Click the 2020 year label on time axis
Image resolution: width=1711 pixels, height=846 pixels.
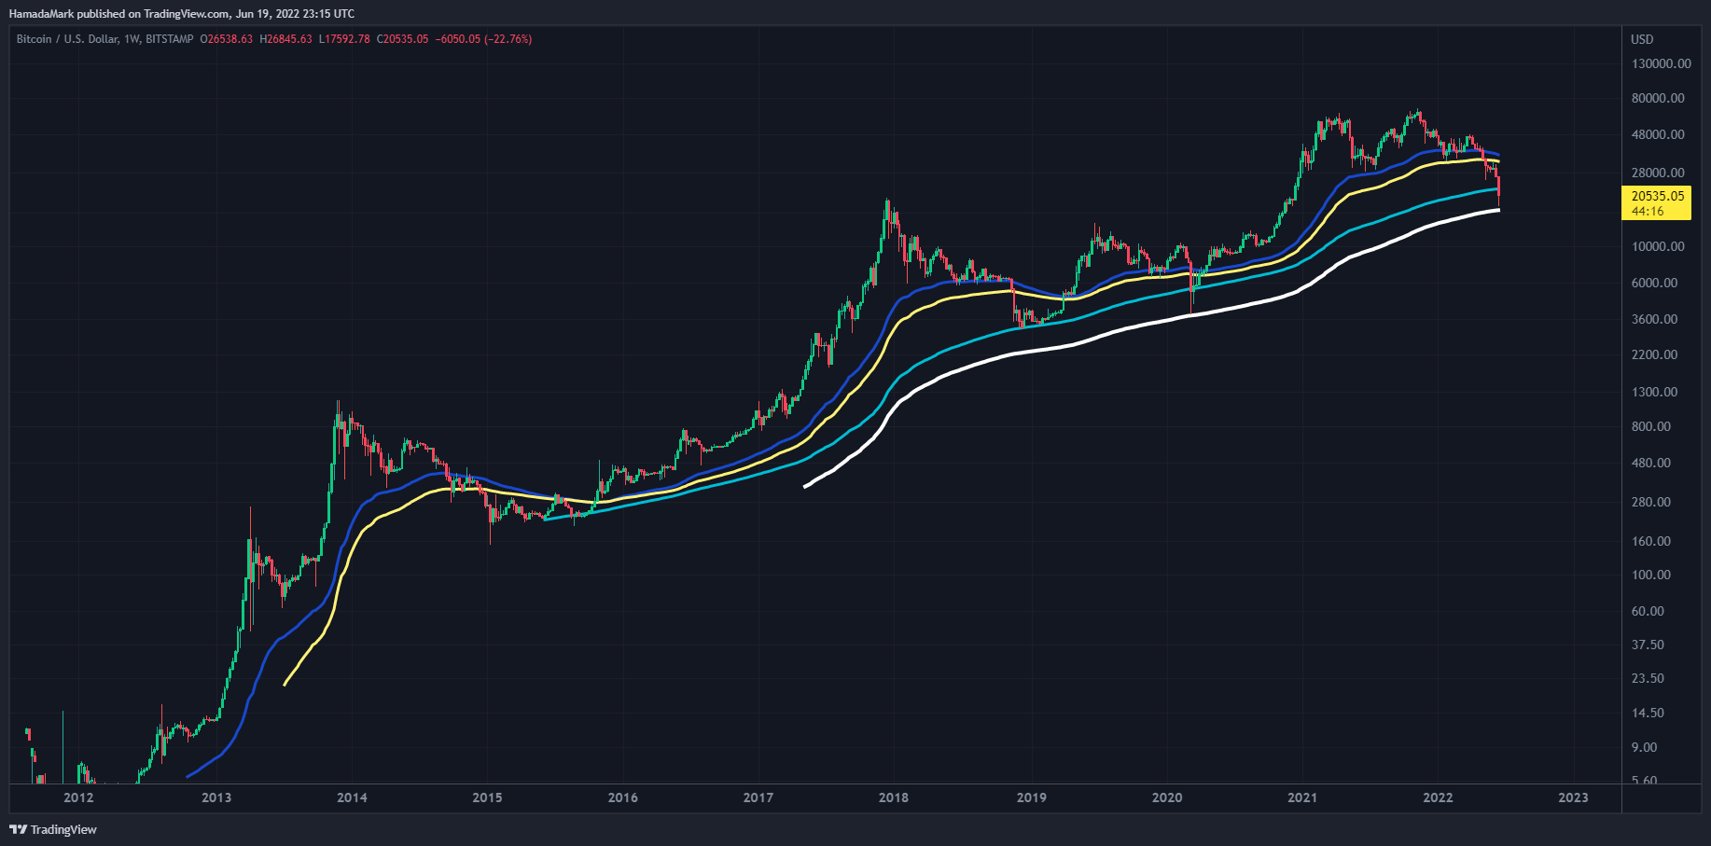1167,797
